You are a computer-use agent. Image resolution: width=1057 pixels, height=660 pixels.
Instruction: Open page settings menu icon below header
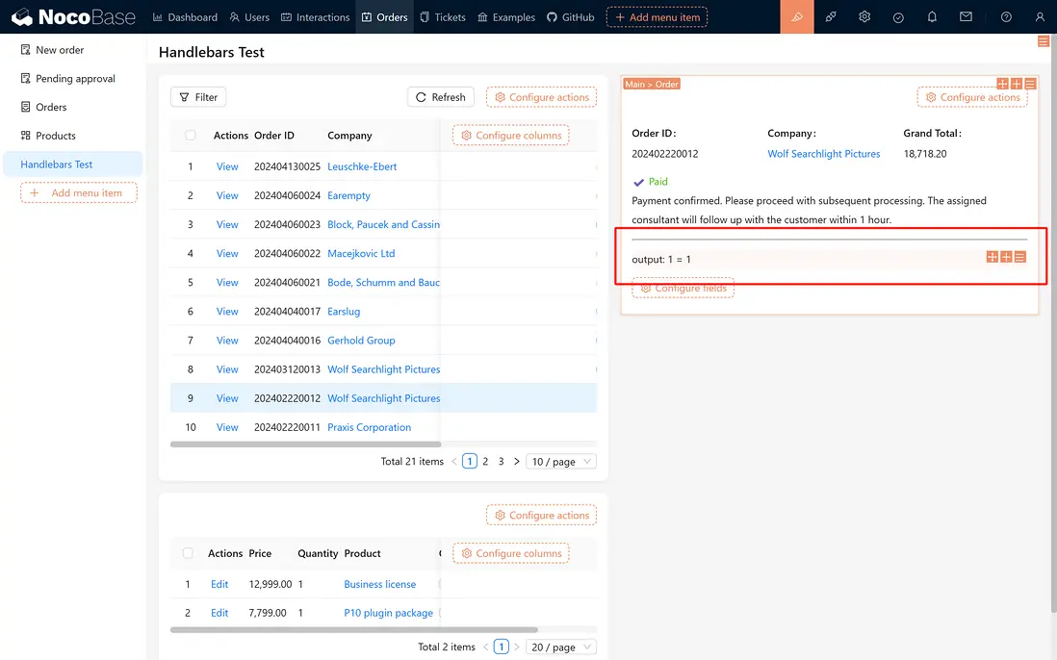(1043, 41)
